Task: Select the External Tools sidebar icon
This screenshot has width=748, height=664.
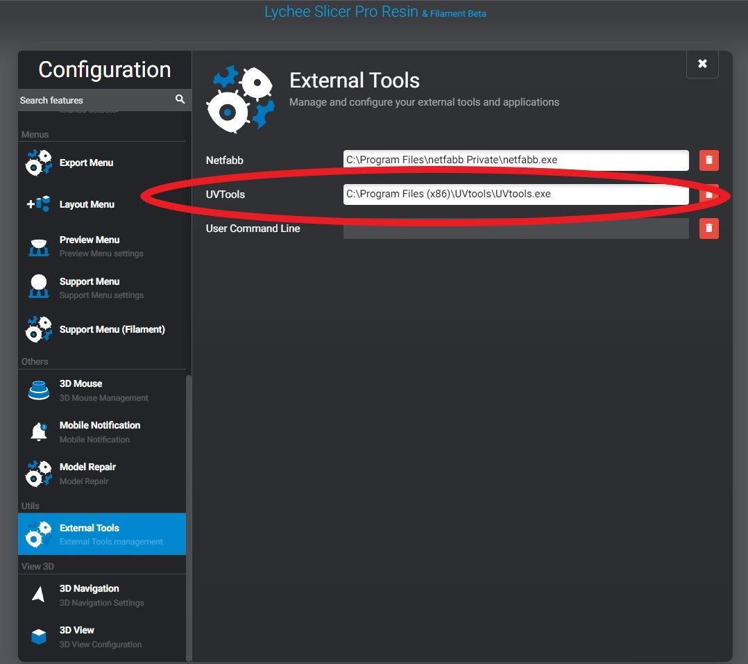Action: tap(39, 534)
